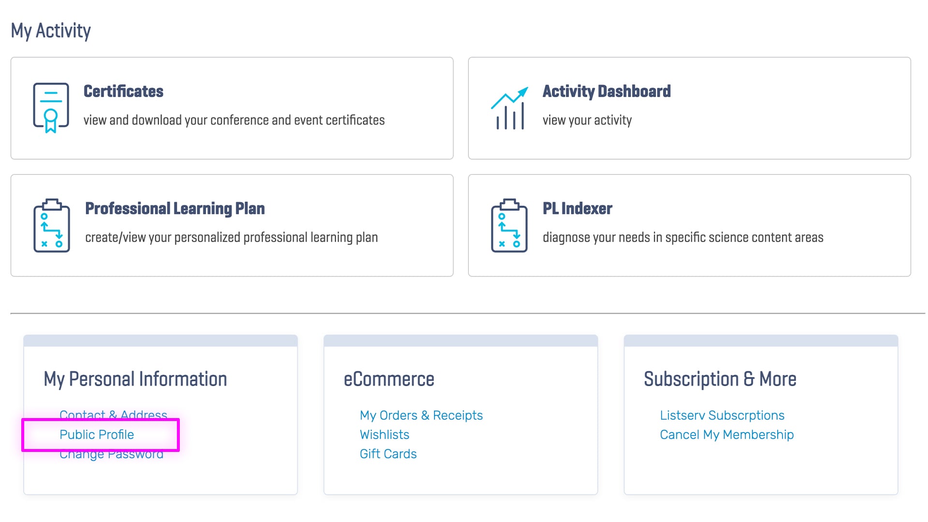Open the Wishlists link

(x=384, y=435)
